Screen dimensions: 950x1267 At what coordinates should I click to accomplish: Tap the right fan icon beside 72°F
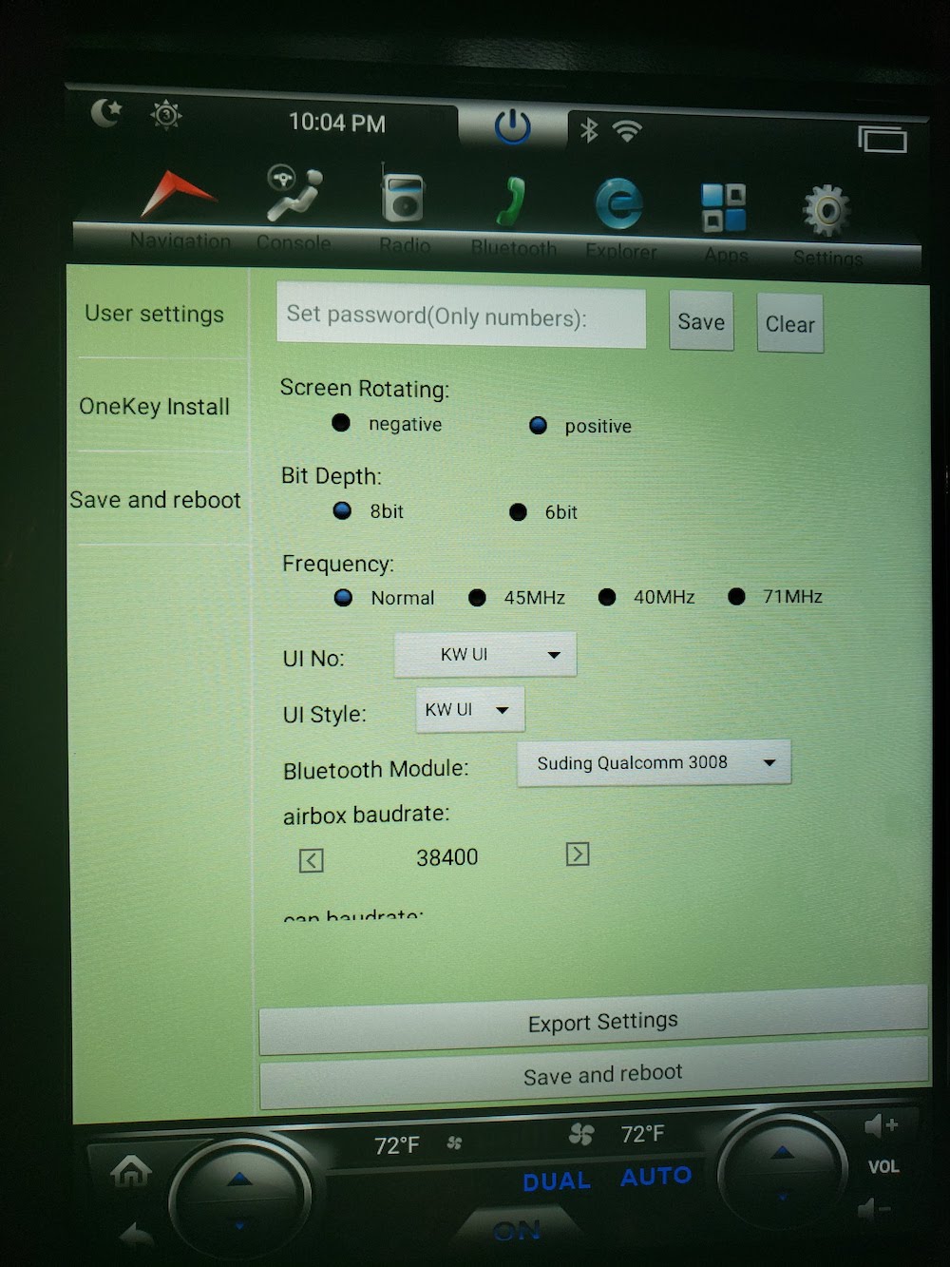(x=581, y=1133)
